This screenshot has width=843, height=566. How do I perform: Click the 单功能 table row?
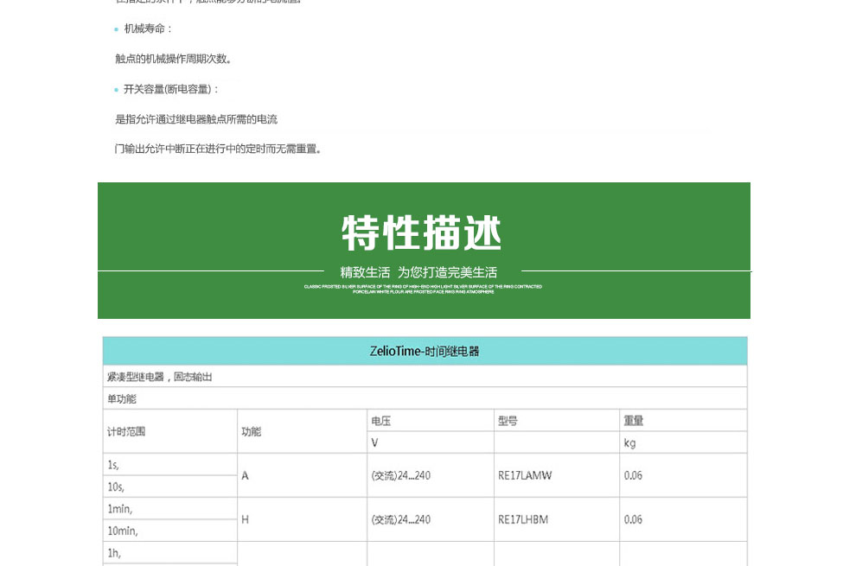click(122, 399)
